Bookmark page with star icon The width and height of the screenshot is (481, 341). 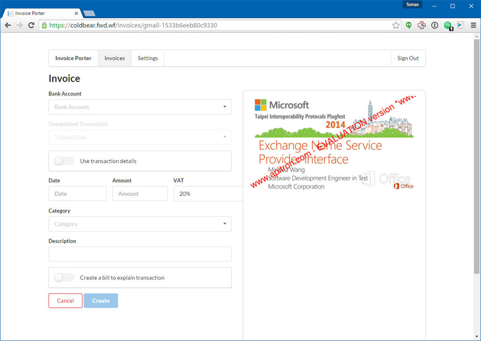pos(396,25)
